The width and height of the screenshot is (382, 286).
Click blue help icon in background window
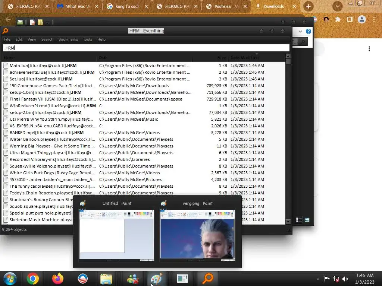(309, 31)
